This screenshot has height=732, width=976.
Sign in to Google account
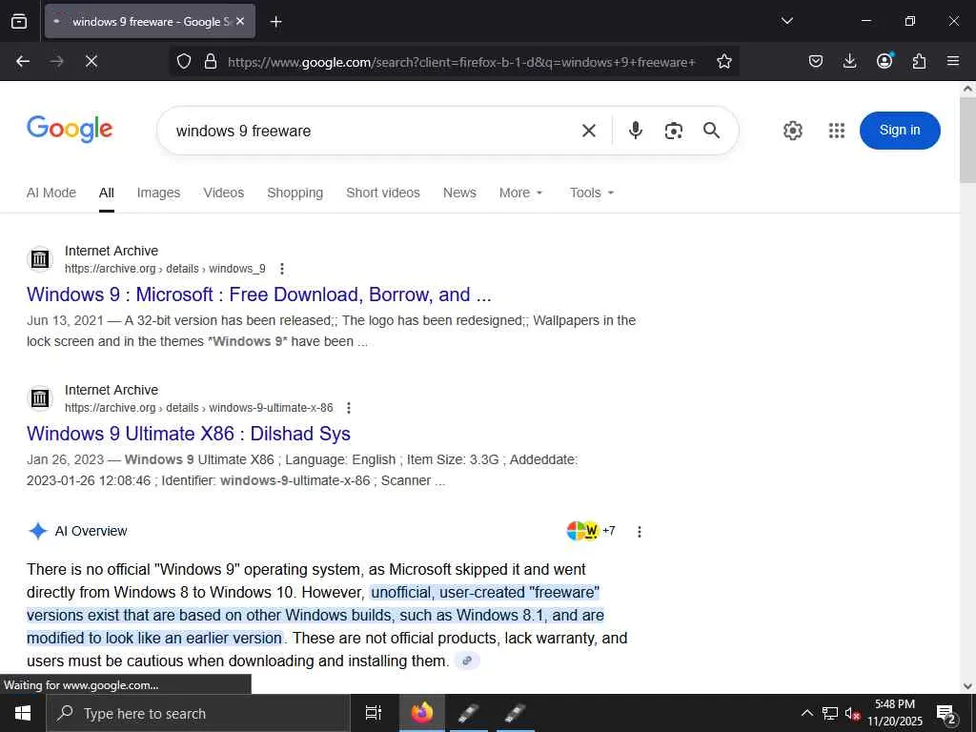click(x=900, y=130)
